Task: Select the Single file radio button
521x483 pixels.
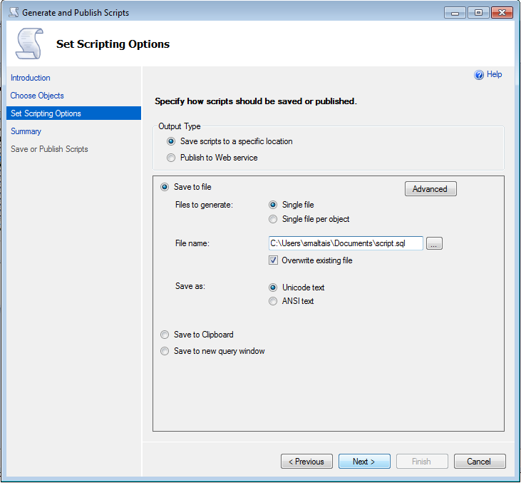Action: (273, 205)
